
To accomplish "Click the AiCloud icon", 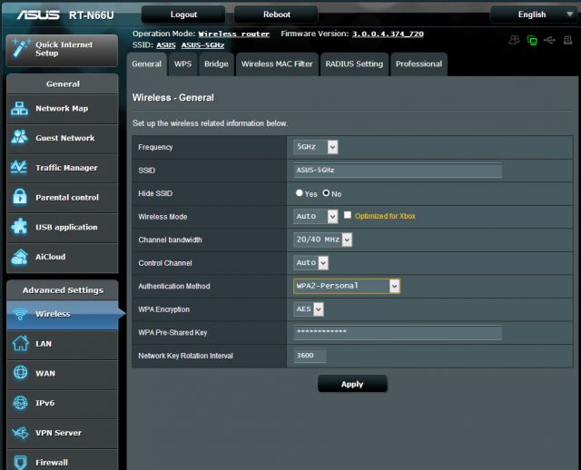I will (20, 257).
